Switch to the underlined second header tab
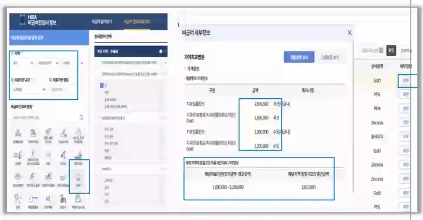The image size is (423, 220). click(136, 21)
